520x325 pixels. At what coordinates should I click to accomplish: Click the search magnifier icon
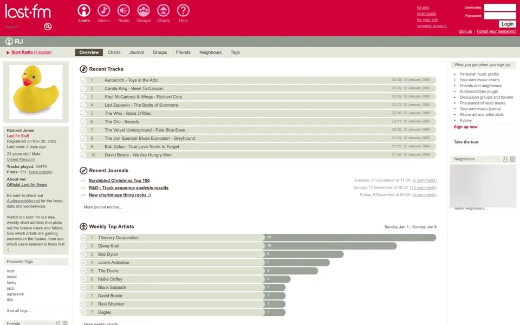point(48,27)
